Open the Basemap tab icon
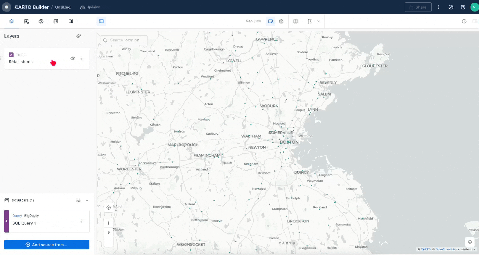 [x=71, y=21]
